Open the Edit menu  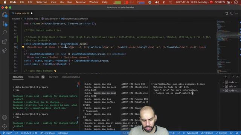(x=30, y=2)
